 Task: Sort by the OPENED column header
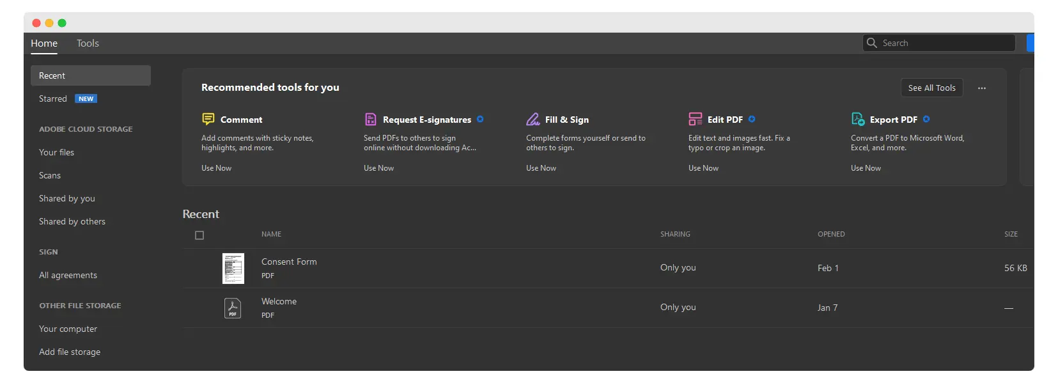click(831, 234)
